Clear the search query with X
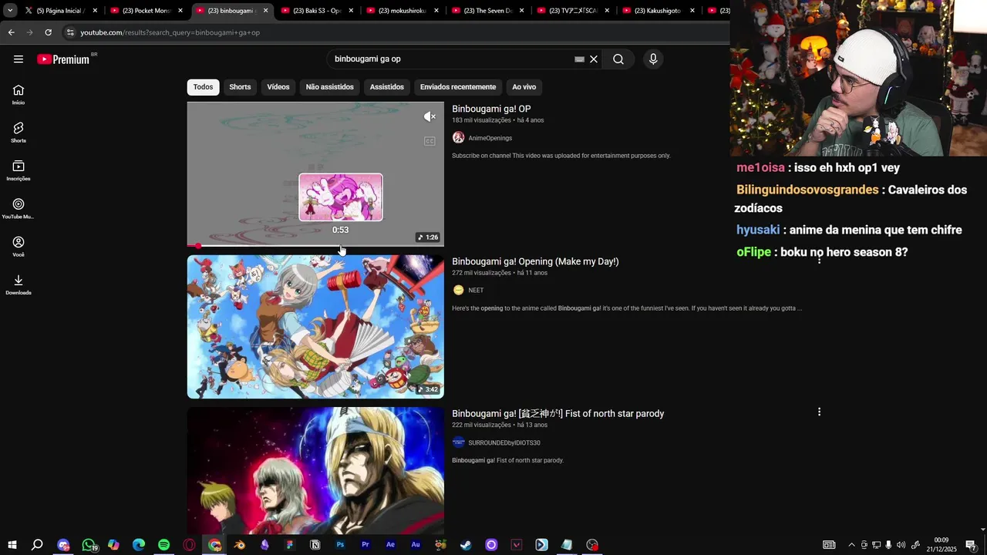The height and width of the screenshot is (555, 987). coord(594,59)
